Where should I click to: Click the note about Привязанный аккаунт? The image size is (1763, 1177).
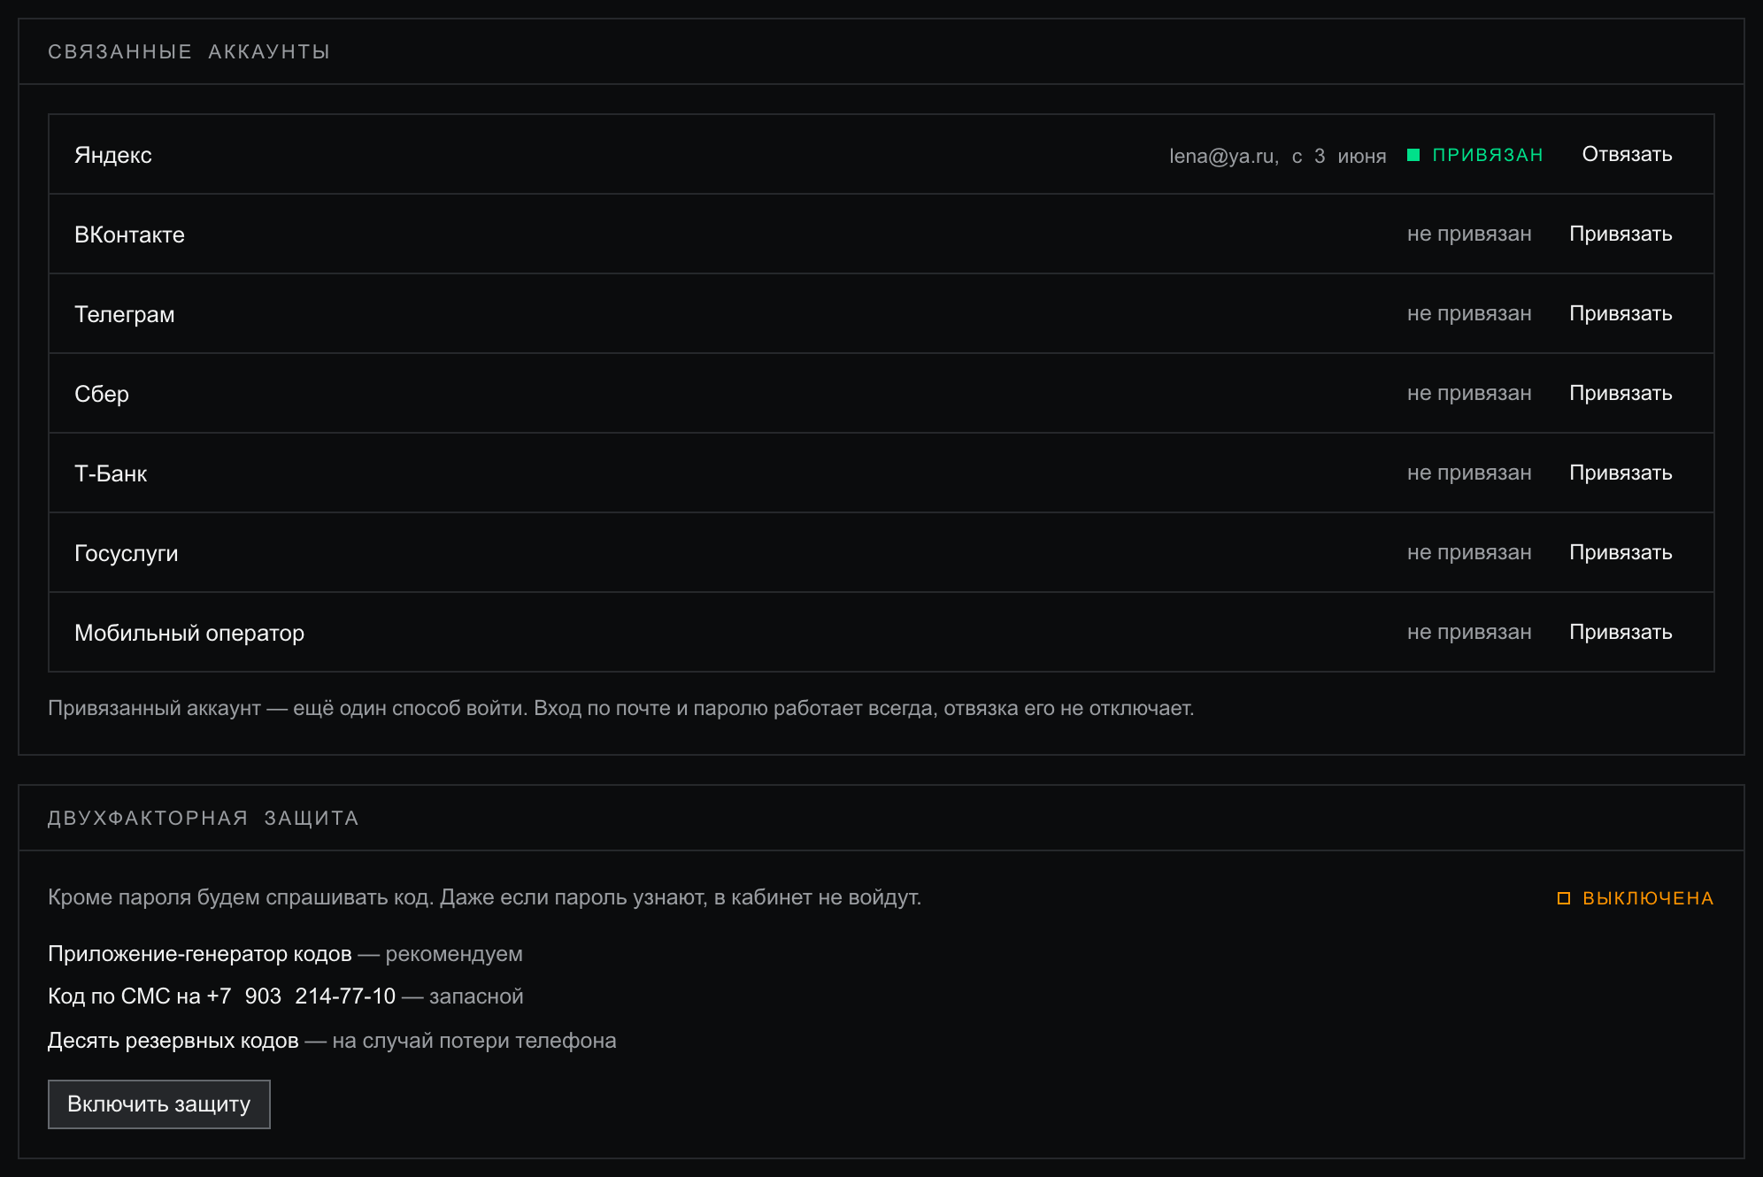[621, 708]
